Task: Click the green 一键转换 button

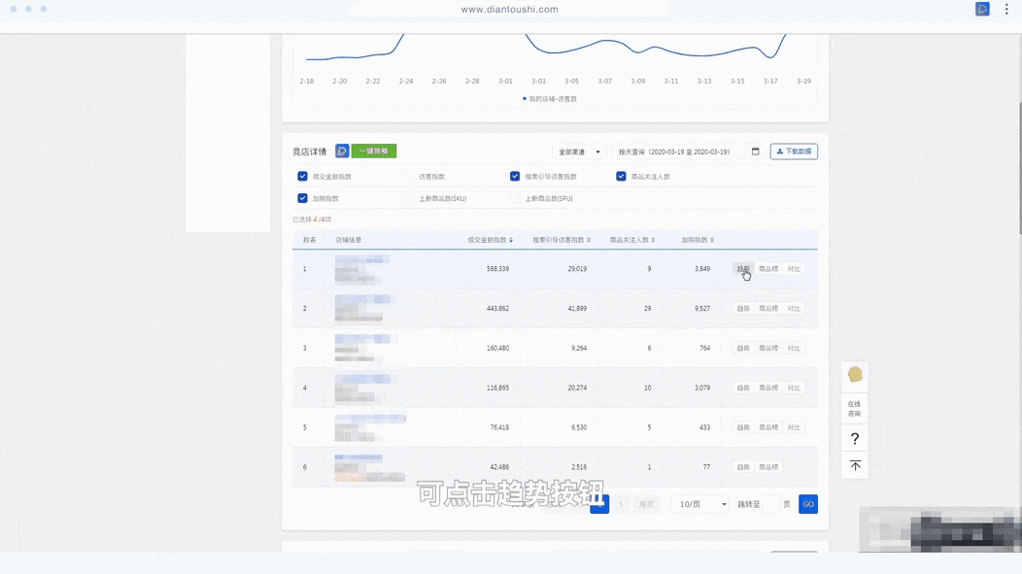Action: point(374,152)
